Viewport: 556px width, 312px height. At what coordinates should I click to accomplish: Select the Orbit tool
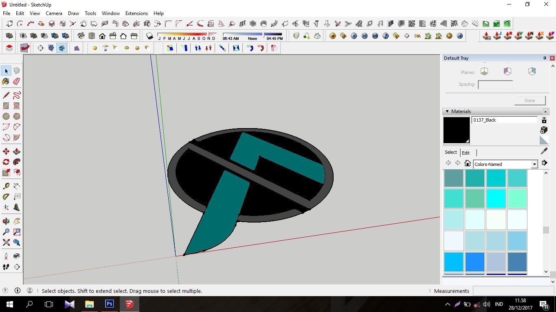pos(6,221)
